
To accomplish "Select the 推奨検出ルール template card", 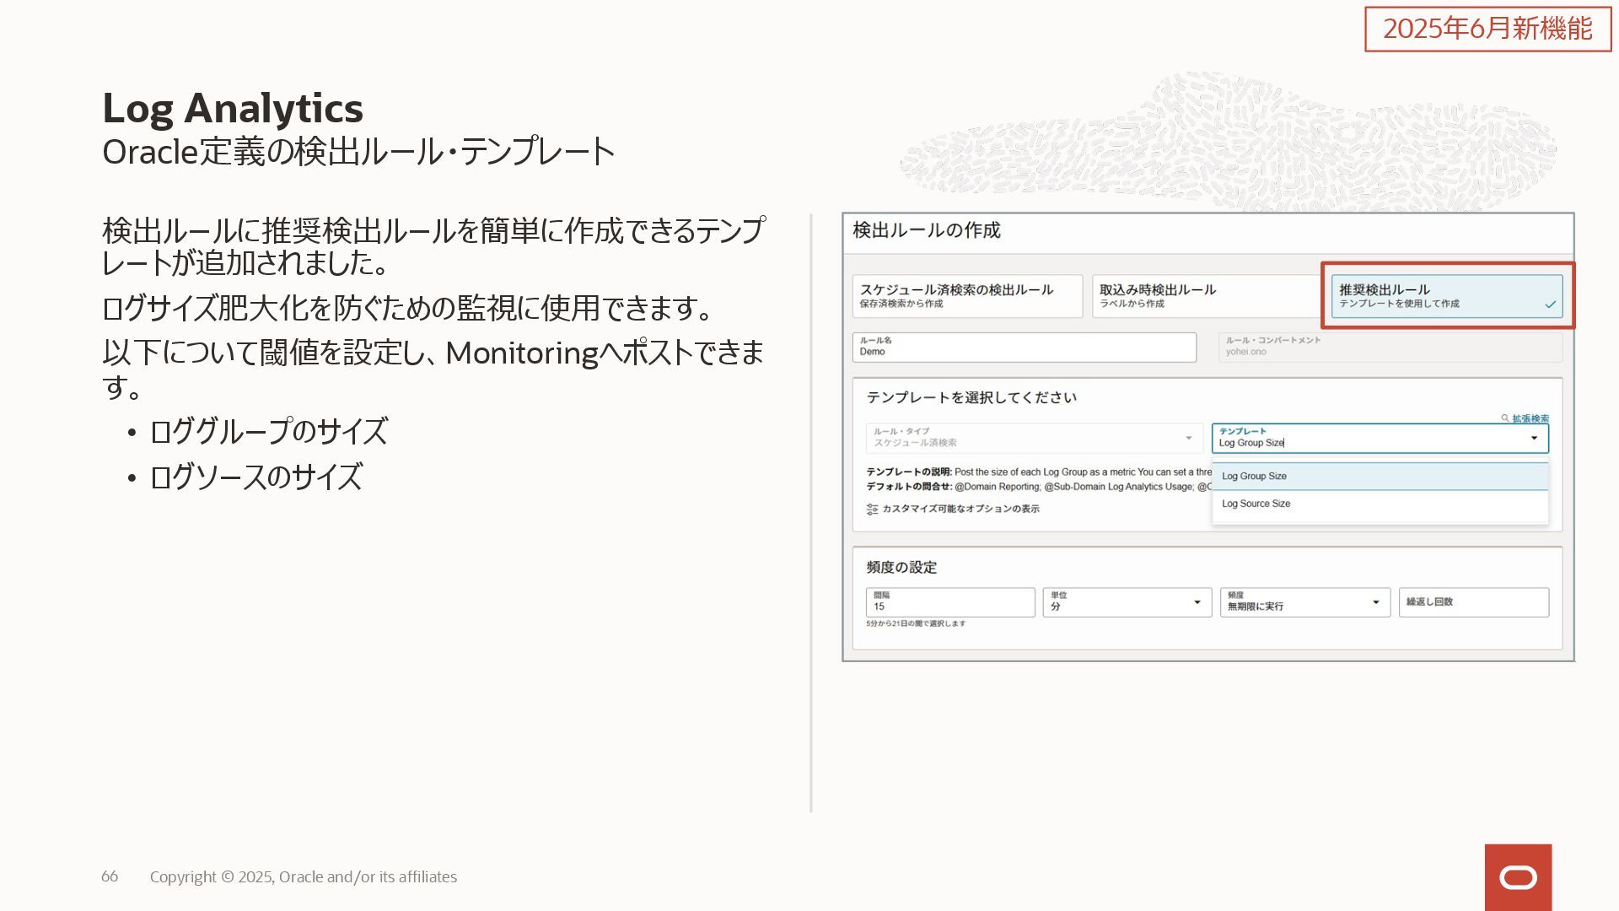I will tap(1447, 296).
